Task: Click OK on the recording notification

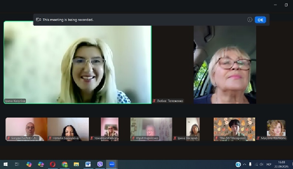Action: [260, 20]
